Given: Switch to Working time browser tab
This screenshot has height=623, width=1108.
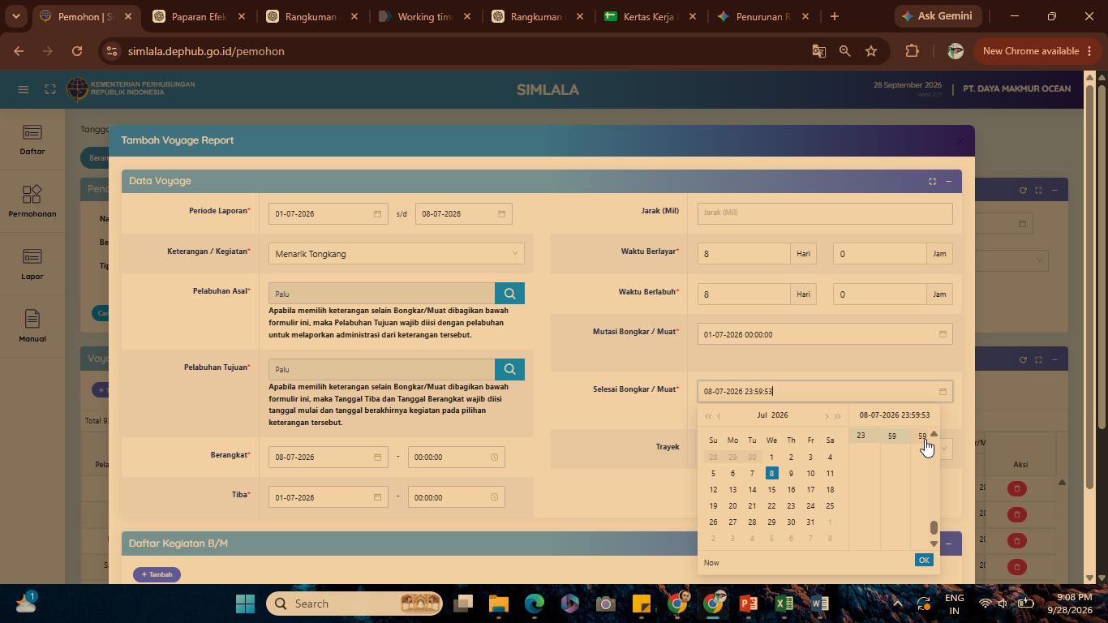Looking at the screenshot, I should pyautogui.click(x=426, y=16).
